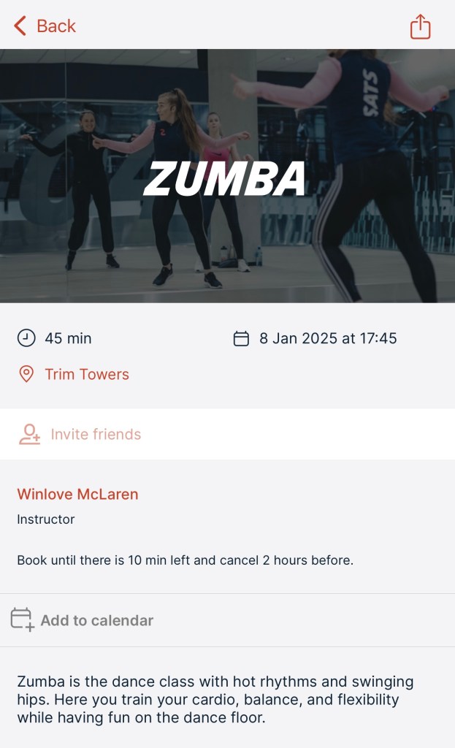Open the share sheet icon
Image resolution: width=455 pixels, height=748 pixels.
pyautogui.click(x=420, y=27)
